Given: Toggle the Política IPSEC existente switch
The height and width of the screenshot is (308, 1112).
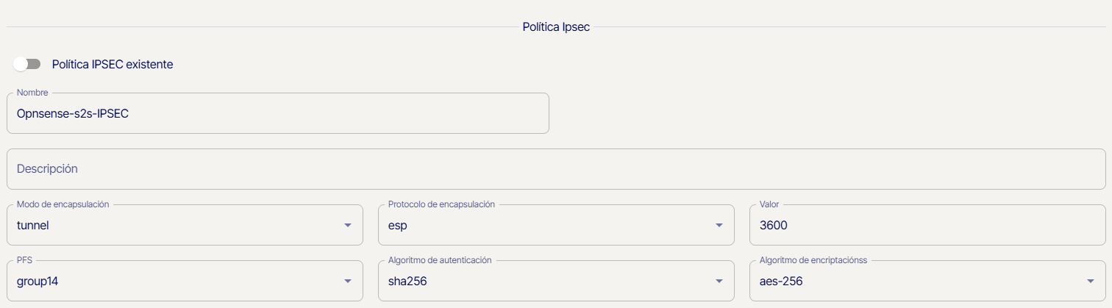Looking at the screenshot, I should pyautogui.click(x=26, y=64).
